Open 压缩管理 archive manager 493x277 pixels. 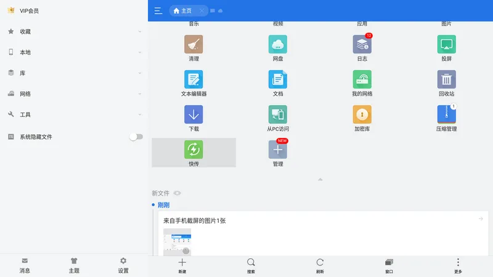point(446,118)
